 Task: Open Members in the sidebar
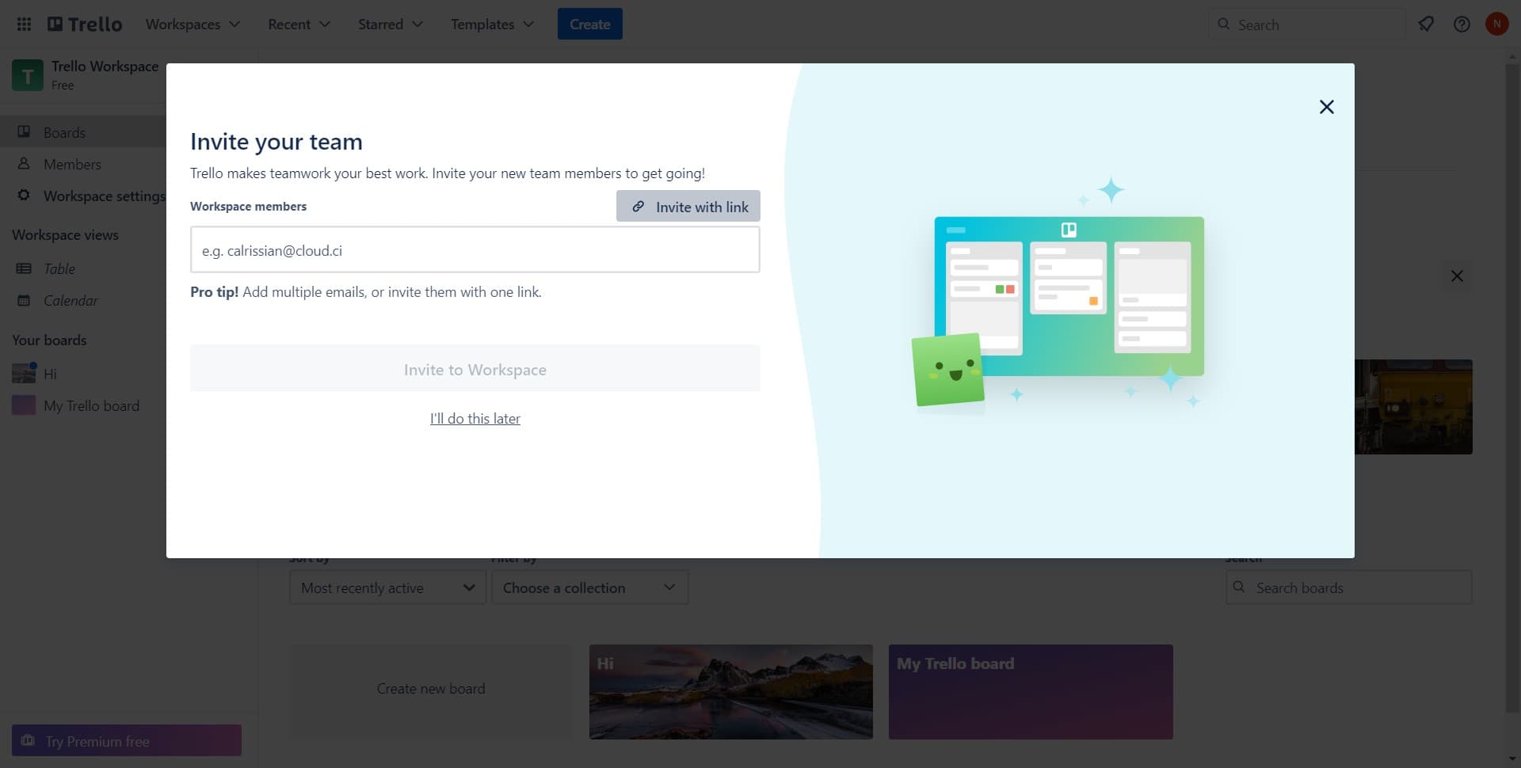[71, 164]
